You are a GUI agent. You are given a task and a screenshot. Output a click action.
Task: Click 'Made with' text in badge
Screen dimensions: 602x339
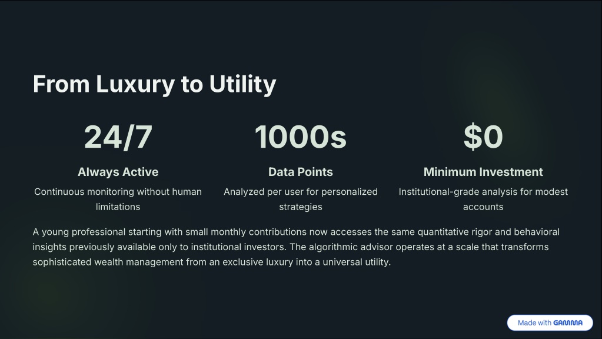pyautogui.click(x=534, y=323)
